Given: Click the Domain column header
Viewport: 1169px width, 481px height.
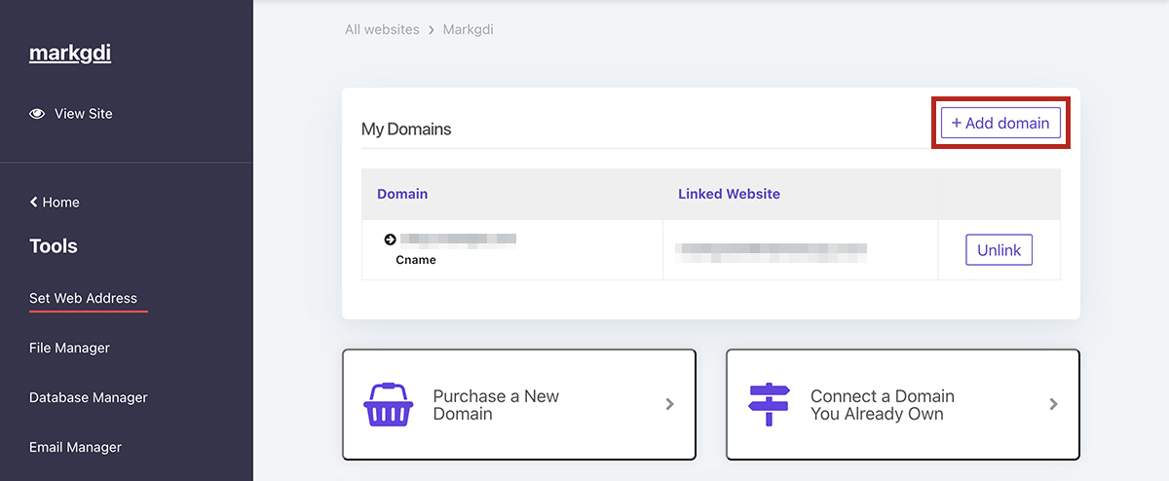Looking at the screenshot, I should point(402,194).
